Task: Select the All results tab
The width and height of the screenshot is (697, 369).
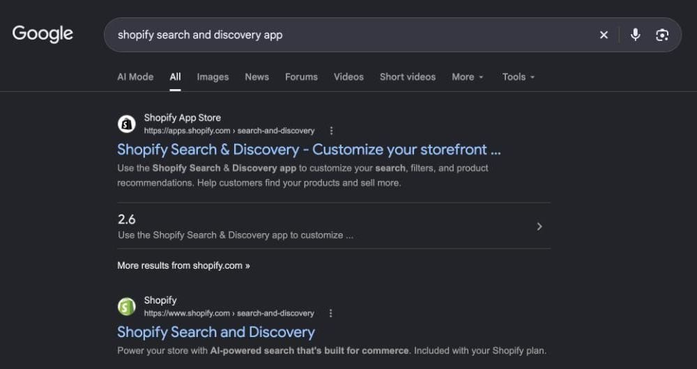Action: [175, 77]
